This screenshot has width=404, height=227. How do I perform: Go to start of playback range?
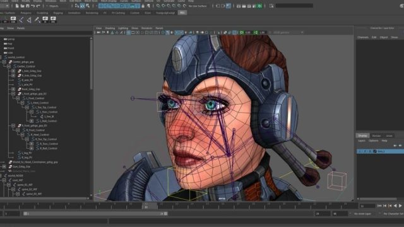click(379, 206)
